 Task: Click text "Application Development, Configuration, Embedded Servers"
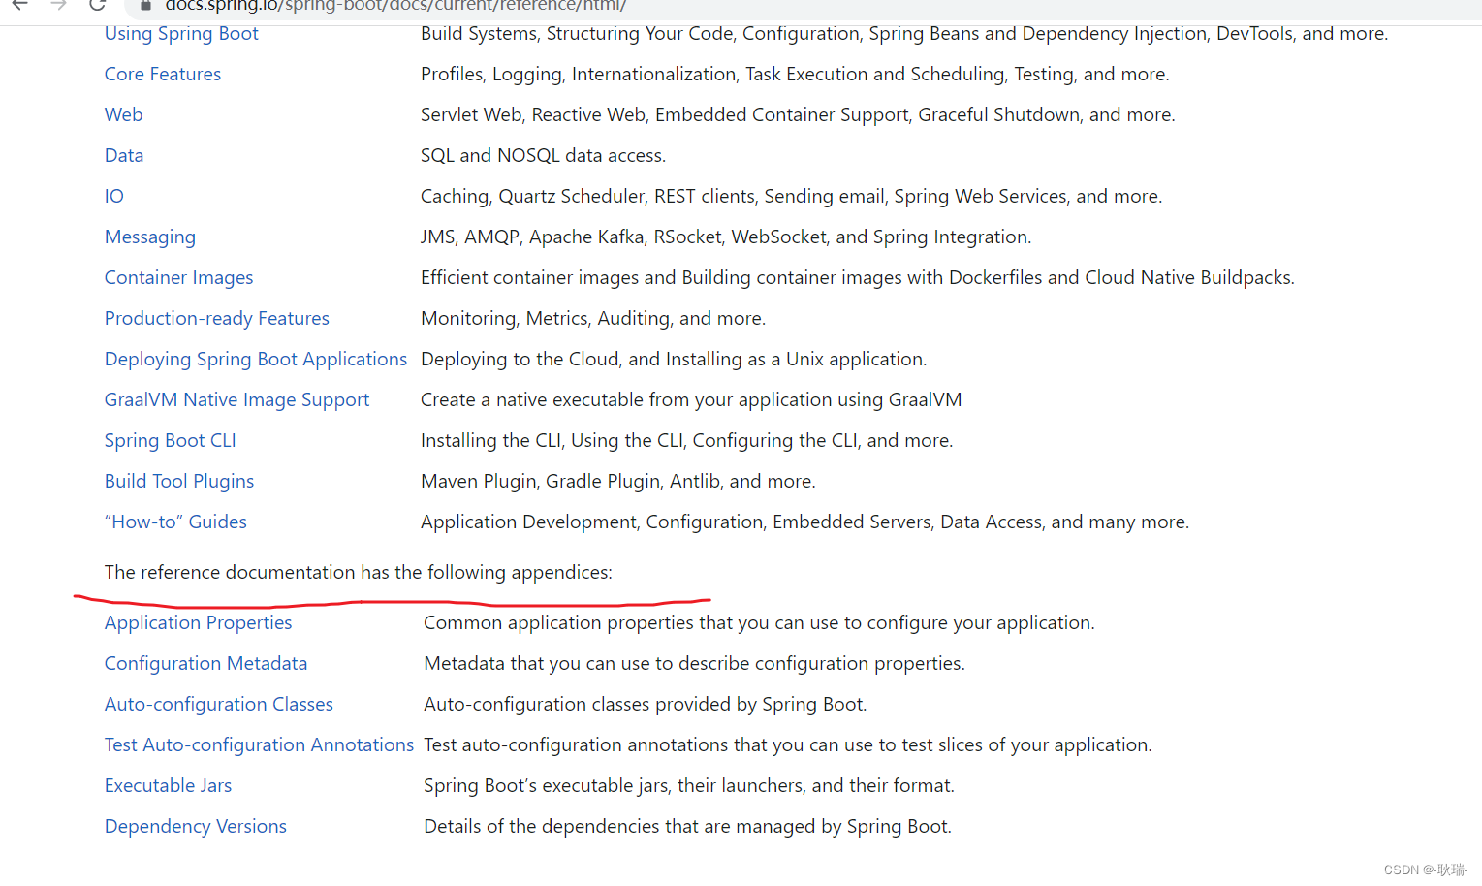(x=676, y=522)
